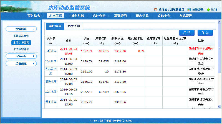Open the 实时监视 navigation menu
The width and height of the screenshot is (222, 124).
(x=34, y=16)
